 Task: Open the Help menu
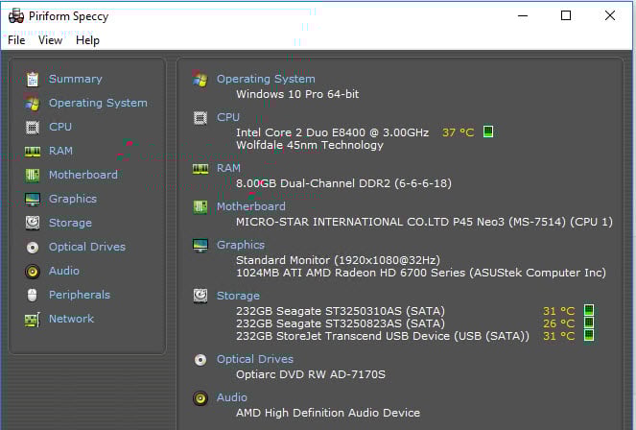87,40
